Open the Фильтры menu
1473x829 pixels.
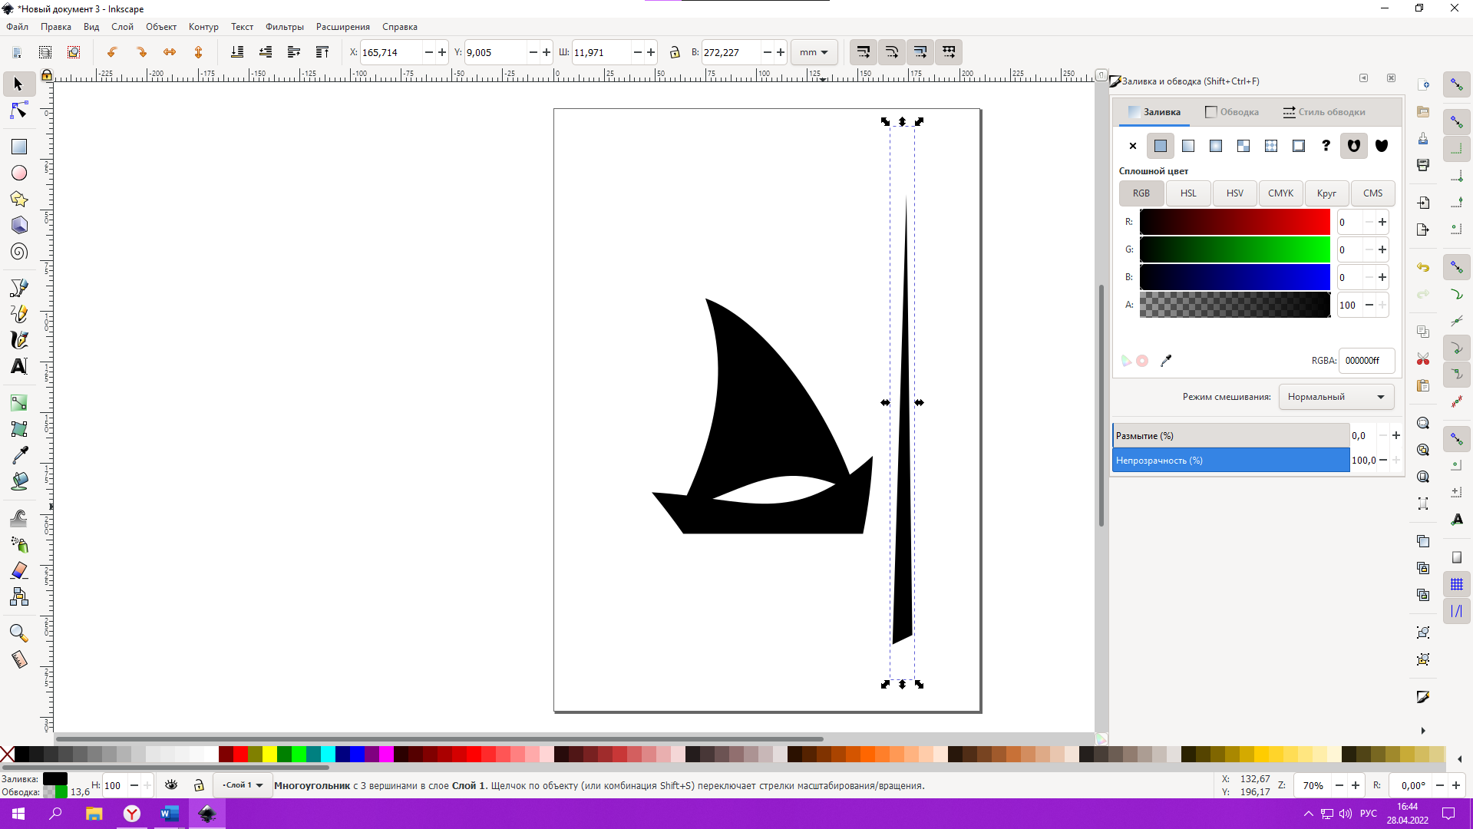pos(285,26)
